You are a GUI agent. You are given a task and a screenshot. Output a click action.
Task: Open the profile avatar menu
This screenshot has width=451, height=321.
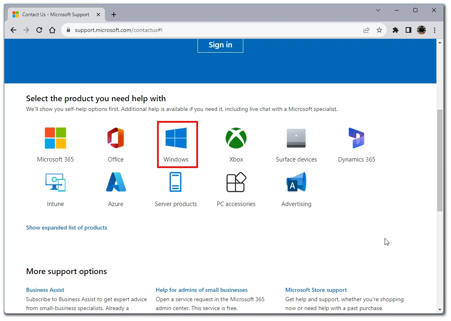click(421, 30)
